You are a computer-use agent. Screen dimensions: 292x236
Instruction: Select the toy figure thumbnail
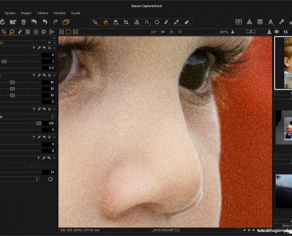pyautogui.click(x=284, y=127)
